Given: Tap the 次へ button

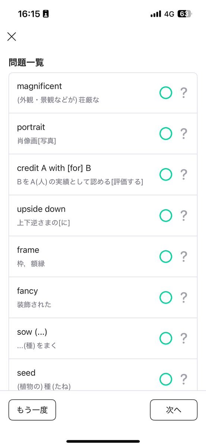Looking at the screenshot, I should pos(174,410).
